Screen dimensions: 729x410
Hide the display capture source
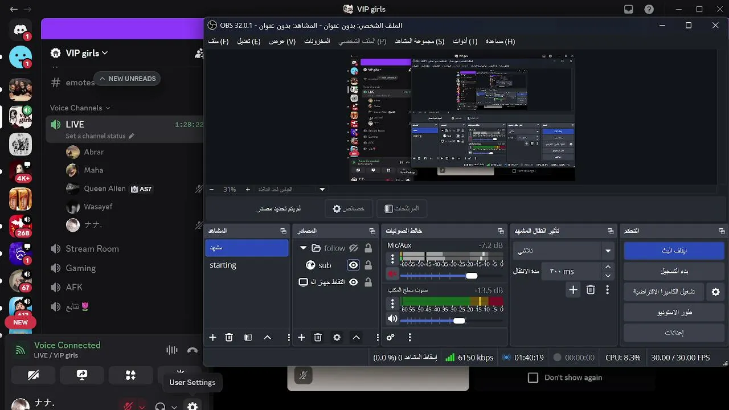coord(354,282)
